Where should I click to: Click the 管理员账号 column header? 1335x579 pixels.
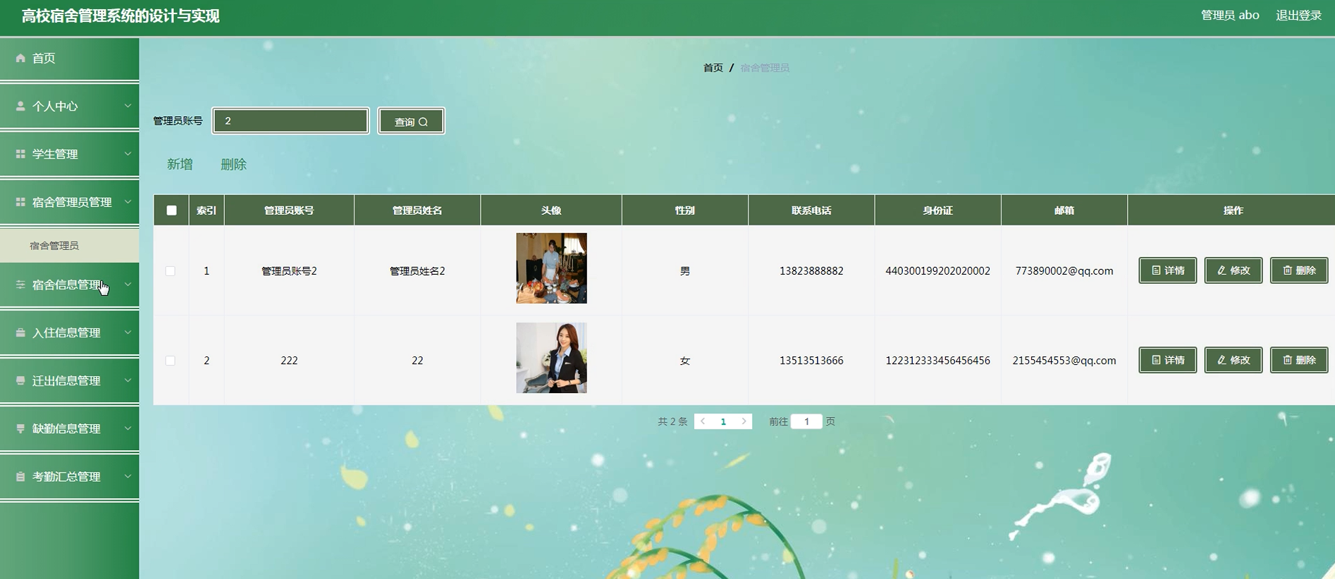point(289,210)
